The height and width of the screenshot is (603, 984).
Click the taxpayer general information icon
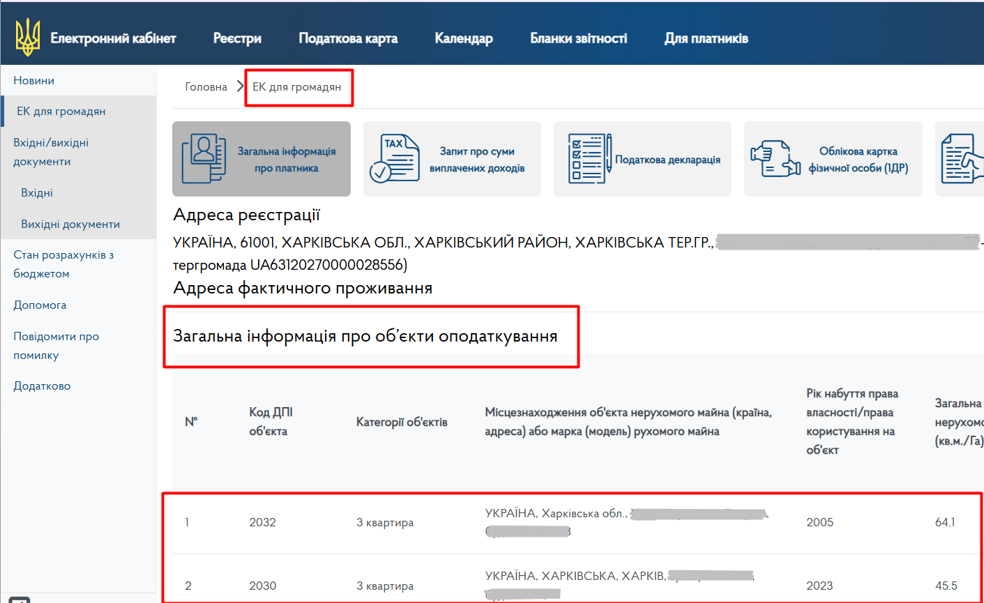[204, 159]
